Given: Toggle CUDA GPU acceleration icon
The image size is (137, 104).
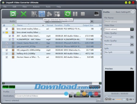Looking at the screenshot, I should (96, 14).
